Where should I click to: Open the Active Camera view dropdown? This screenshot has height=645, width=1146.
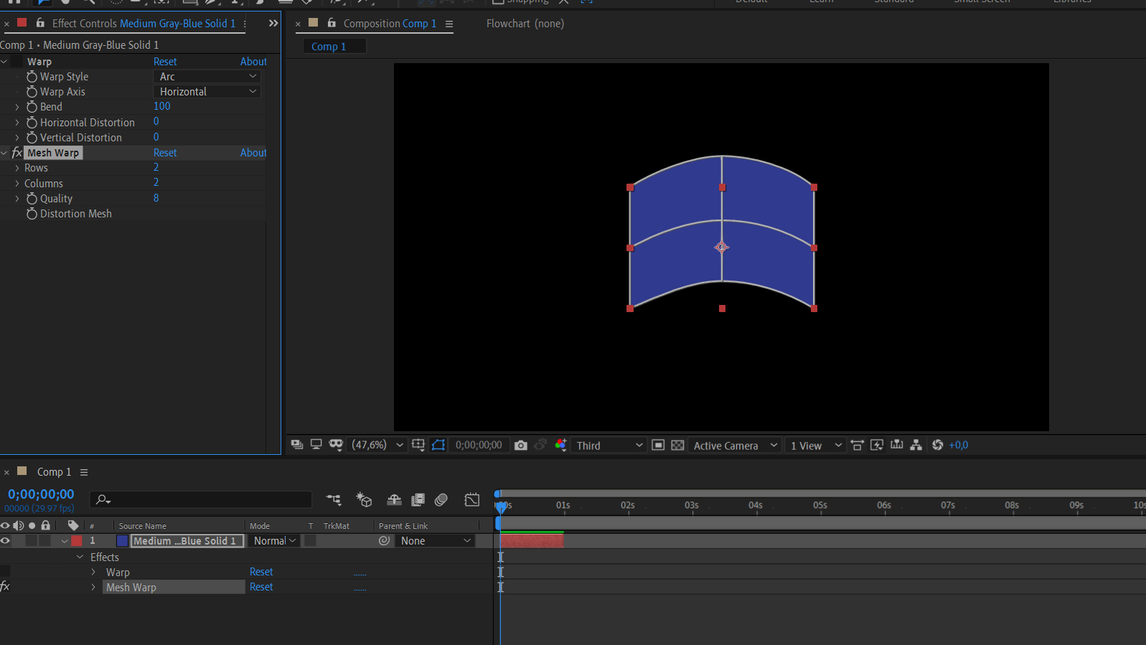pyautogui.click(x=735, y=446)
